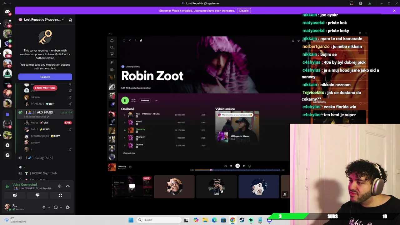Open browser downloads icon in title bar
The image size is (400, 225).
pyautogui.click(x=370, y=3)
